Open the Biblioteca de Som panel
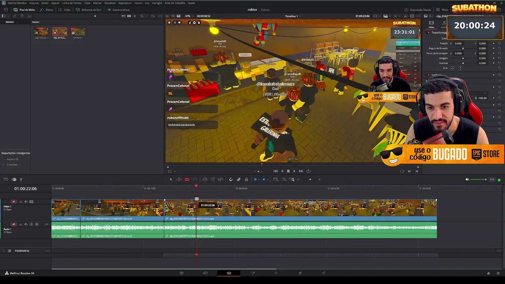Screen dimensions: 505x284 [89, 9]
